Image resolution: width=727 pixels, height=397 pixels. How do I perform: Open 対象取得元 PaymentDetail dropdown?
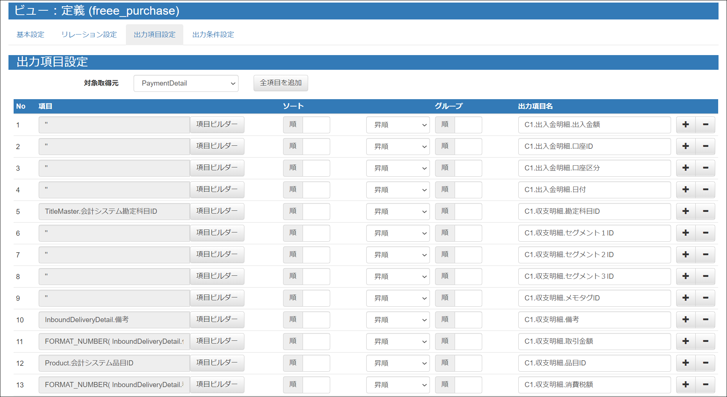(186, 83)
